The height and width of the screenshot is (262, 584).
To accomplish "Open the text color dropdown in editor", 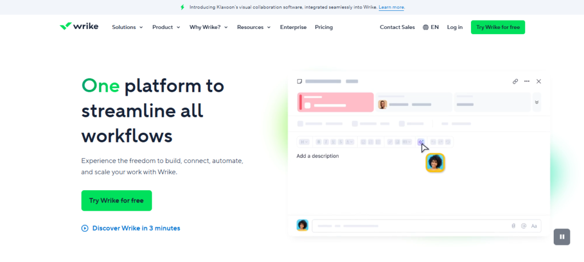I will [x=350, y=142].
